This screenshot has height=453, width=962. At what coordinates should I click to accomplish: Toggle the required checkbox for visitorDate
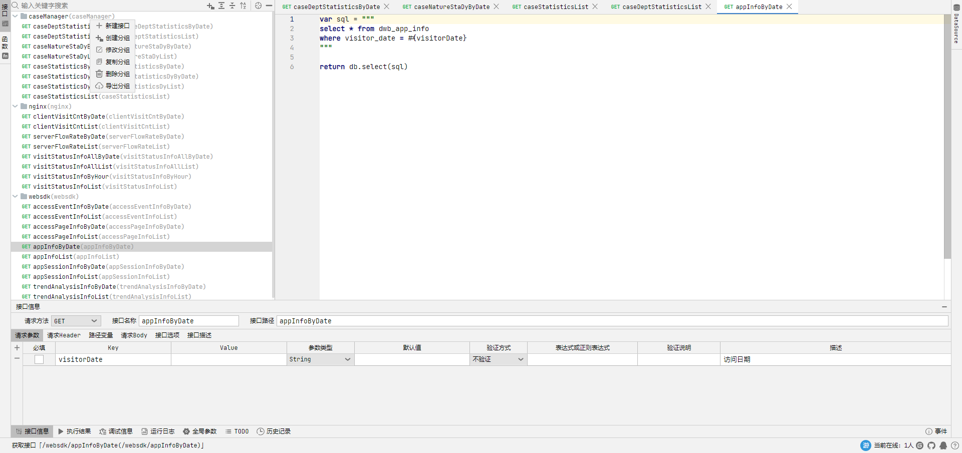tap(39, 359)
